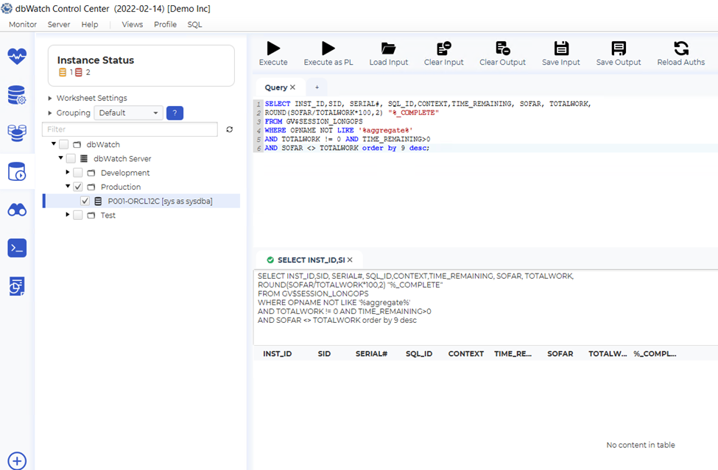Image resolution: width=718 pixels, height=470 pixels.
Task: Sort by the INST_ID column header
Action: point(278,354)
